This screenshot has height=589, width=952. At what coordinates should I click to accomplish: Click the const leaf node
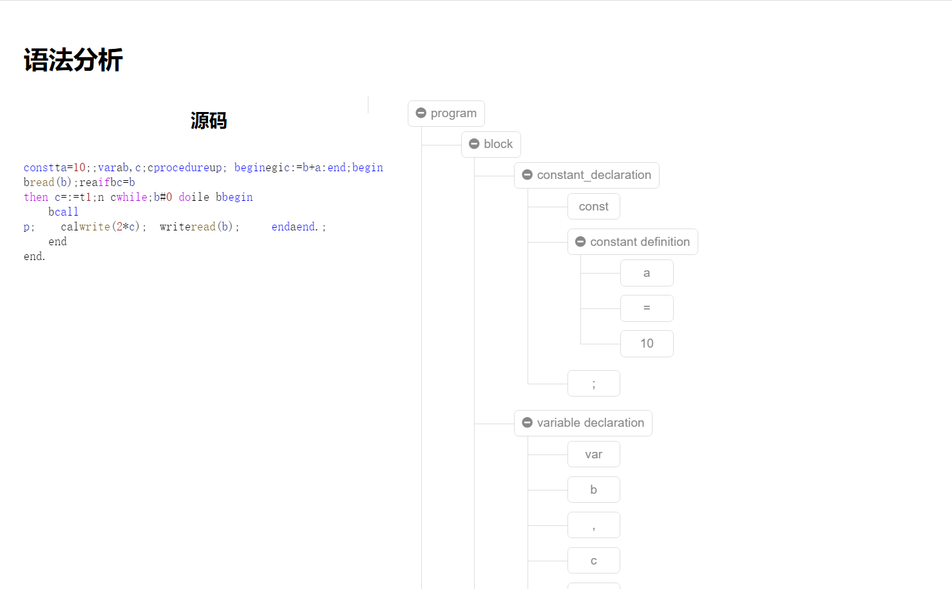click(593, 207)
